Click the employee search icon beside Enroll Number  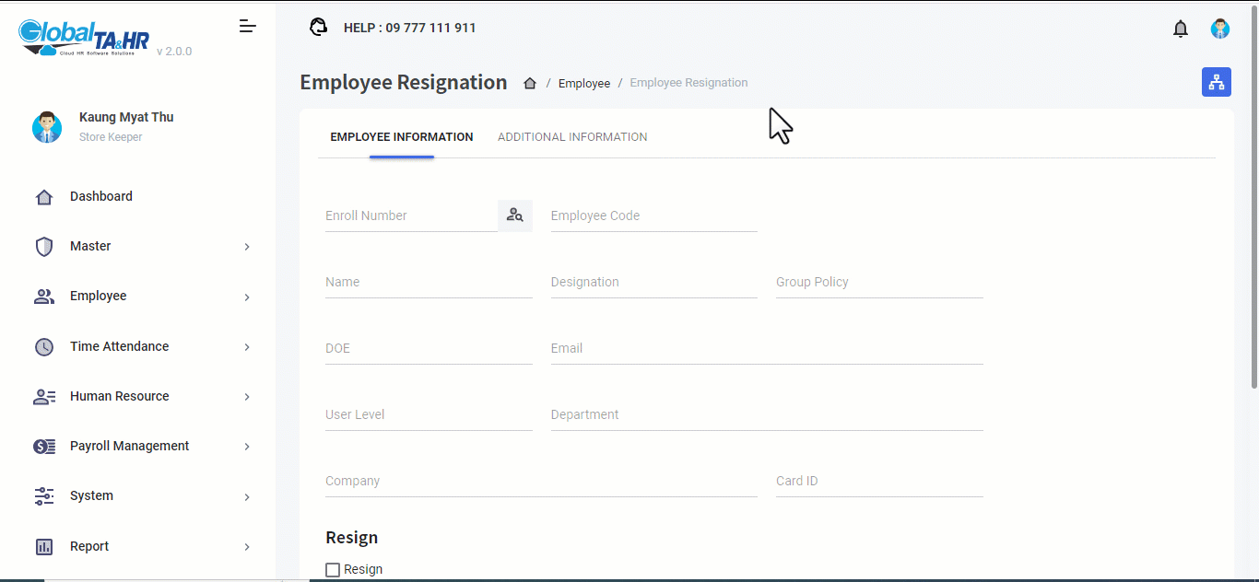515,215
